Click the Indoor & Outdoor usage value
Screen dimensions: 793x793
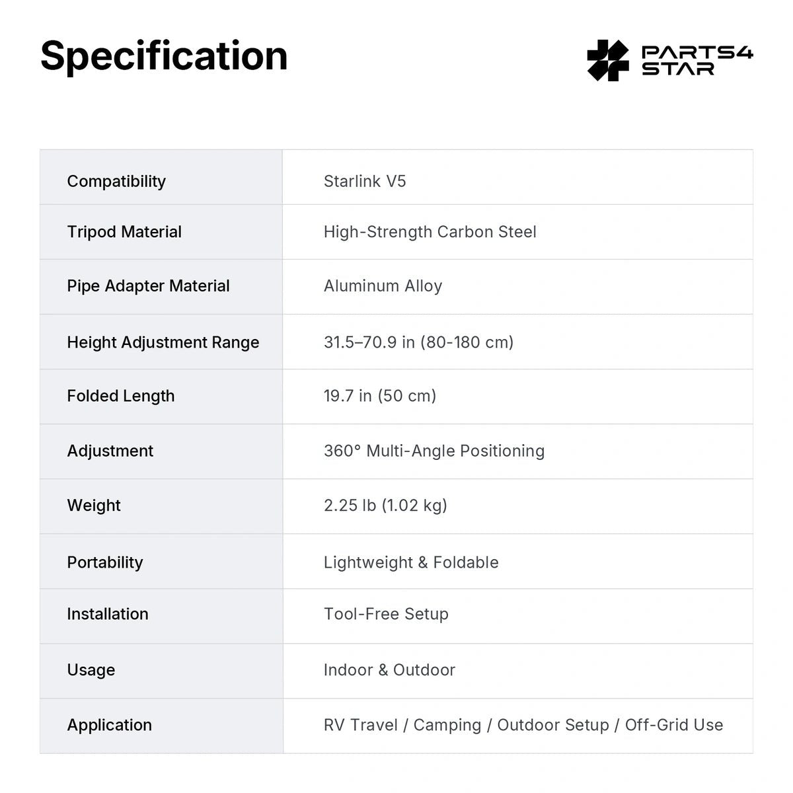[x=389, y=670]
